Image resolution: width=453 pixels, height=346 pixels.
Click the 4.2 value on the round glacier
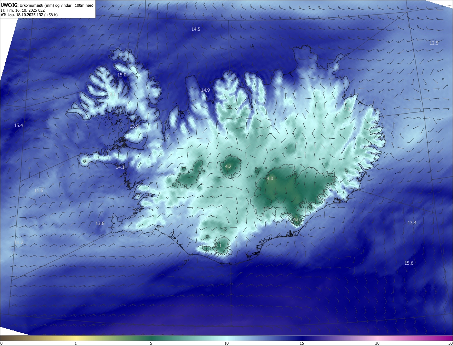[228, 167]
